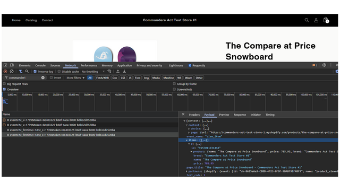Open DevTools settings gear
This screenshot has width=340, height=191.
[x=324, y=65]
